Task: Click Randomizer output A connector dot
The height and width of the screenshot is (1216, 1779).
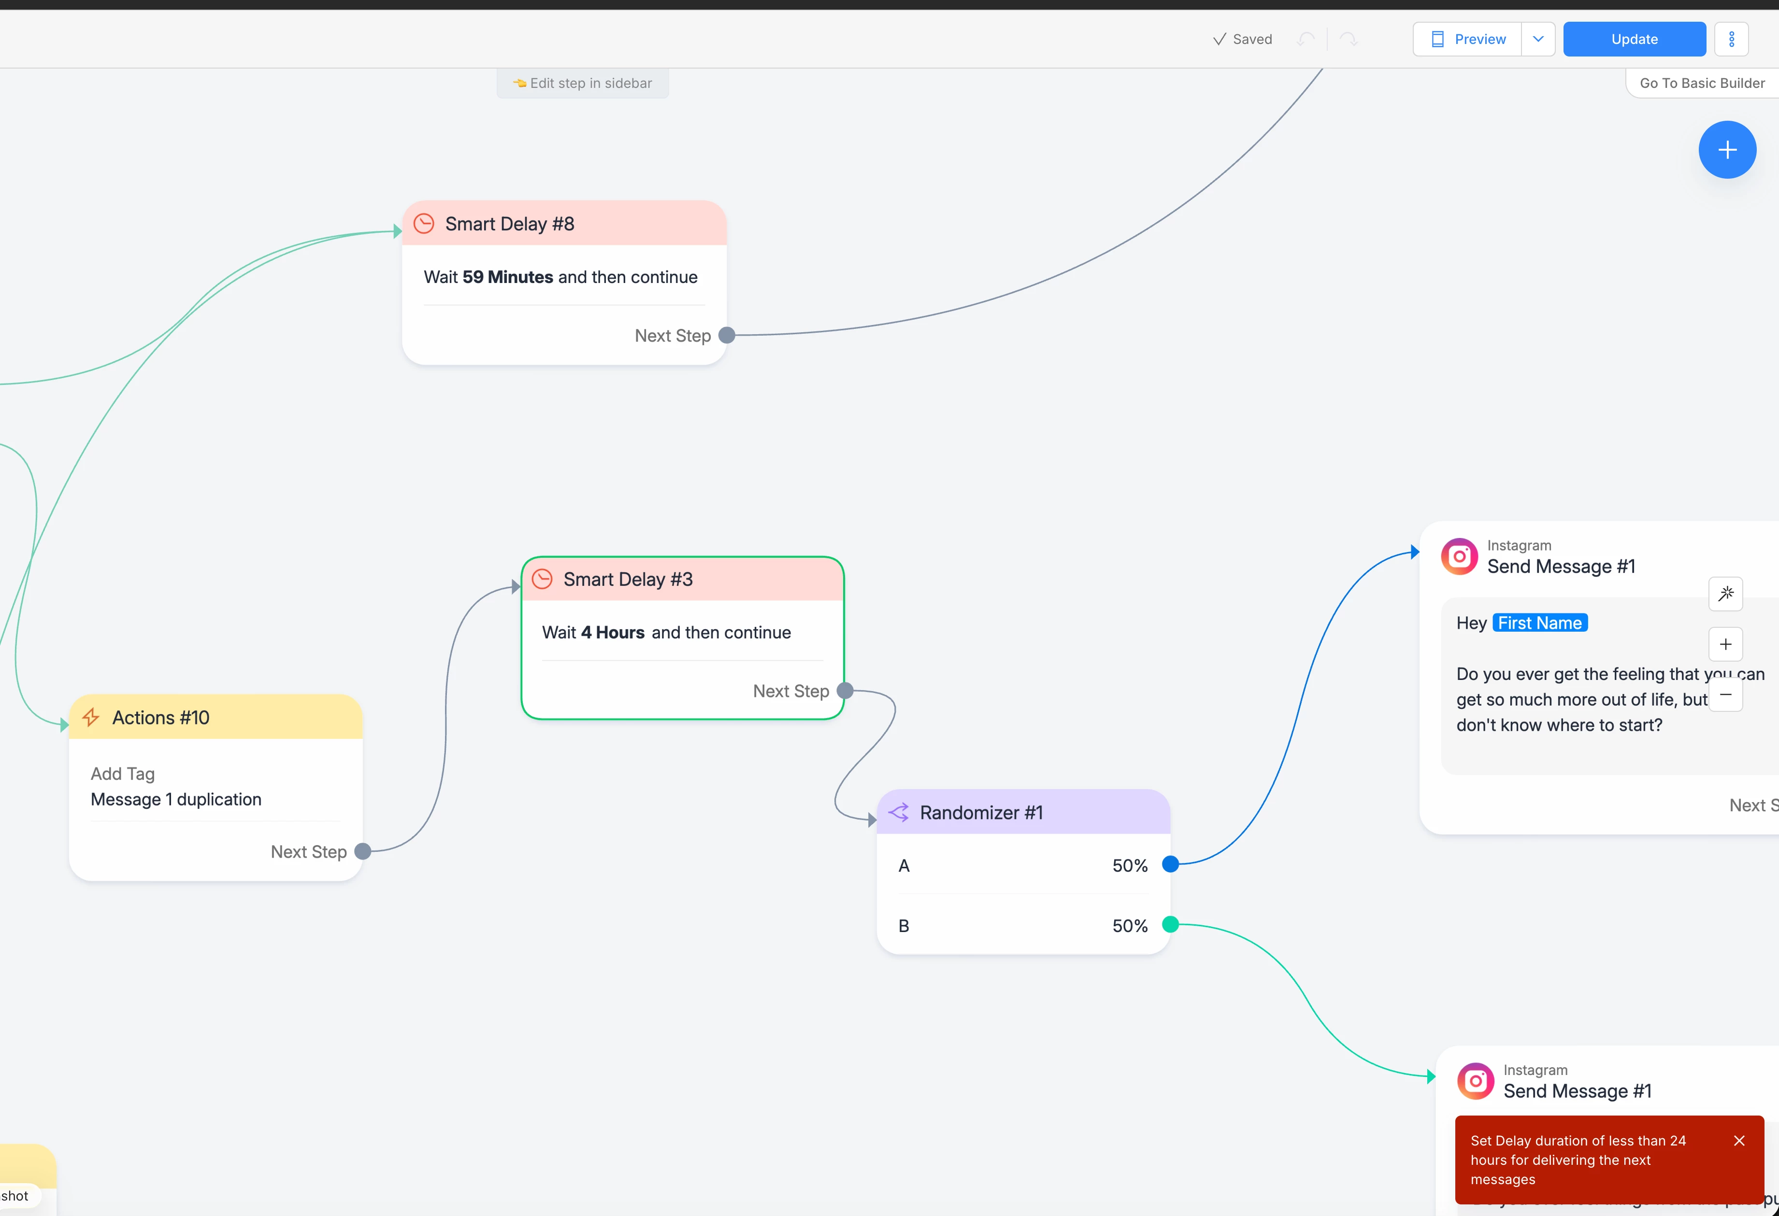Action: click(x=1170, y=865)
